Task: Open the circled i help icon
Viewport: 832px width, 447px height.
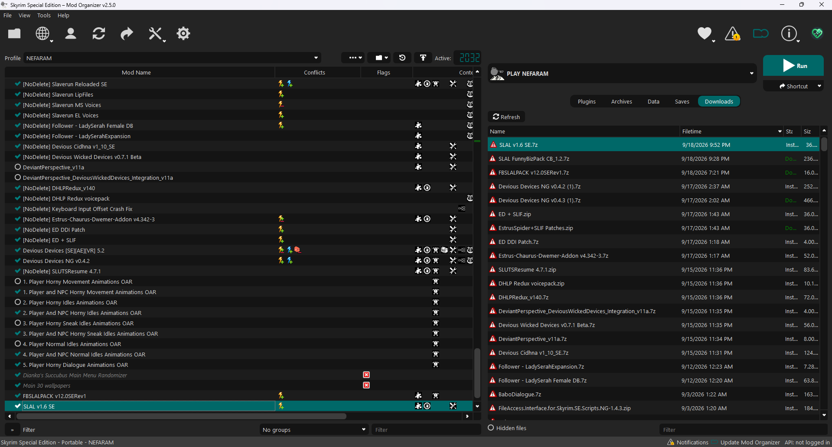Action: pyautogui.click(x=789, y=33)
